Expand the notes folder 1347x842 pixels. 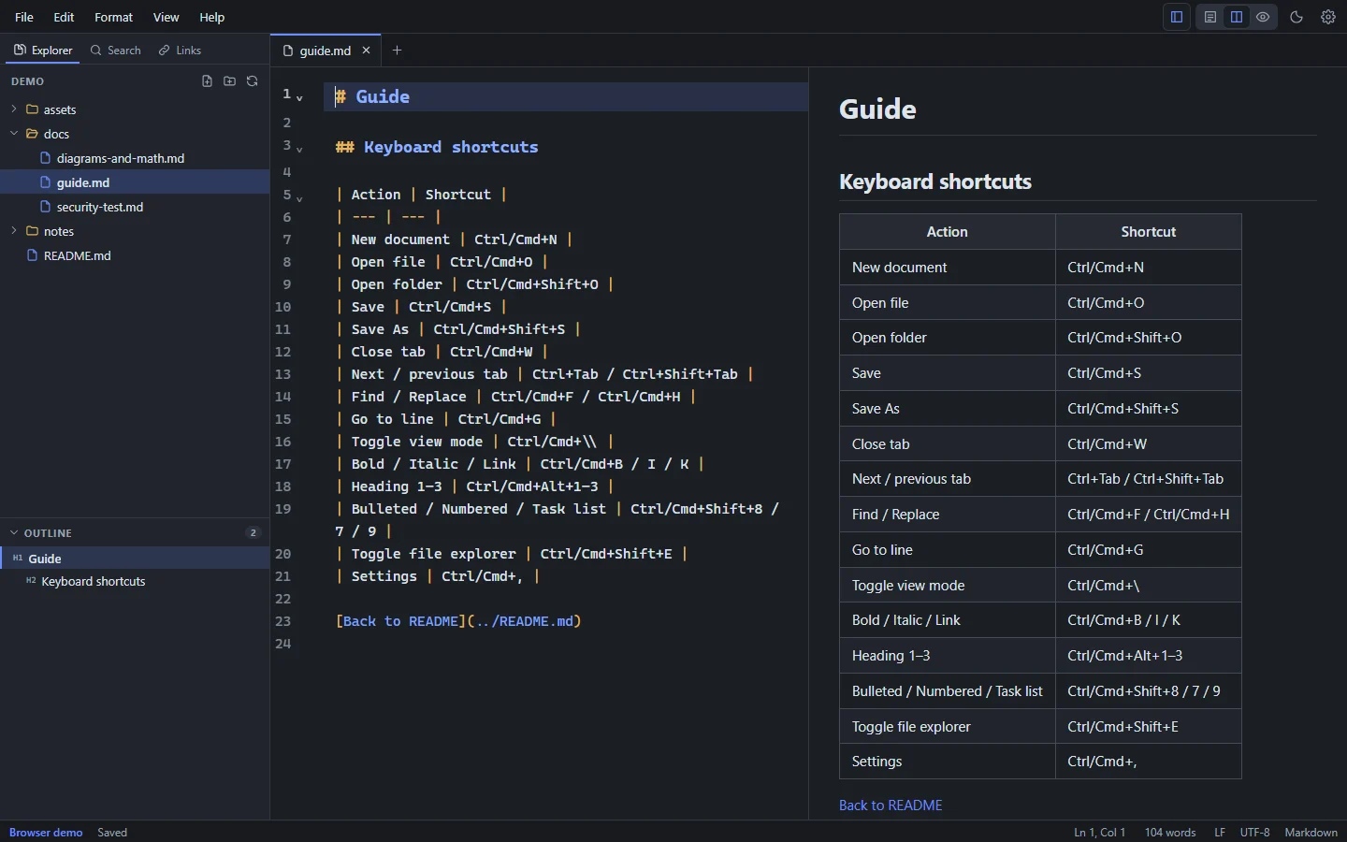tap(14, 231)
